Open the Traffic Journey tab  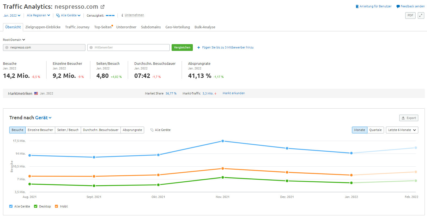[x=77, y=27]
